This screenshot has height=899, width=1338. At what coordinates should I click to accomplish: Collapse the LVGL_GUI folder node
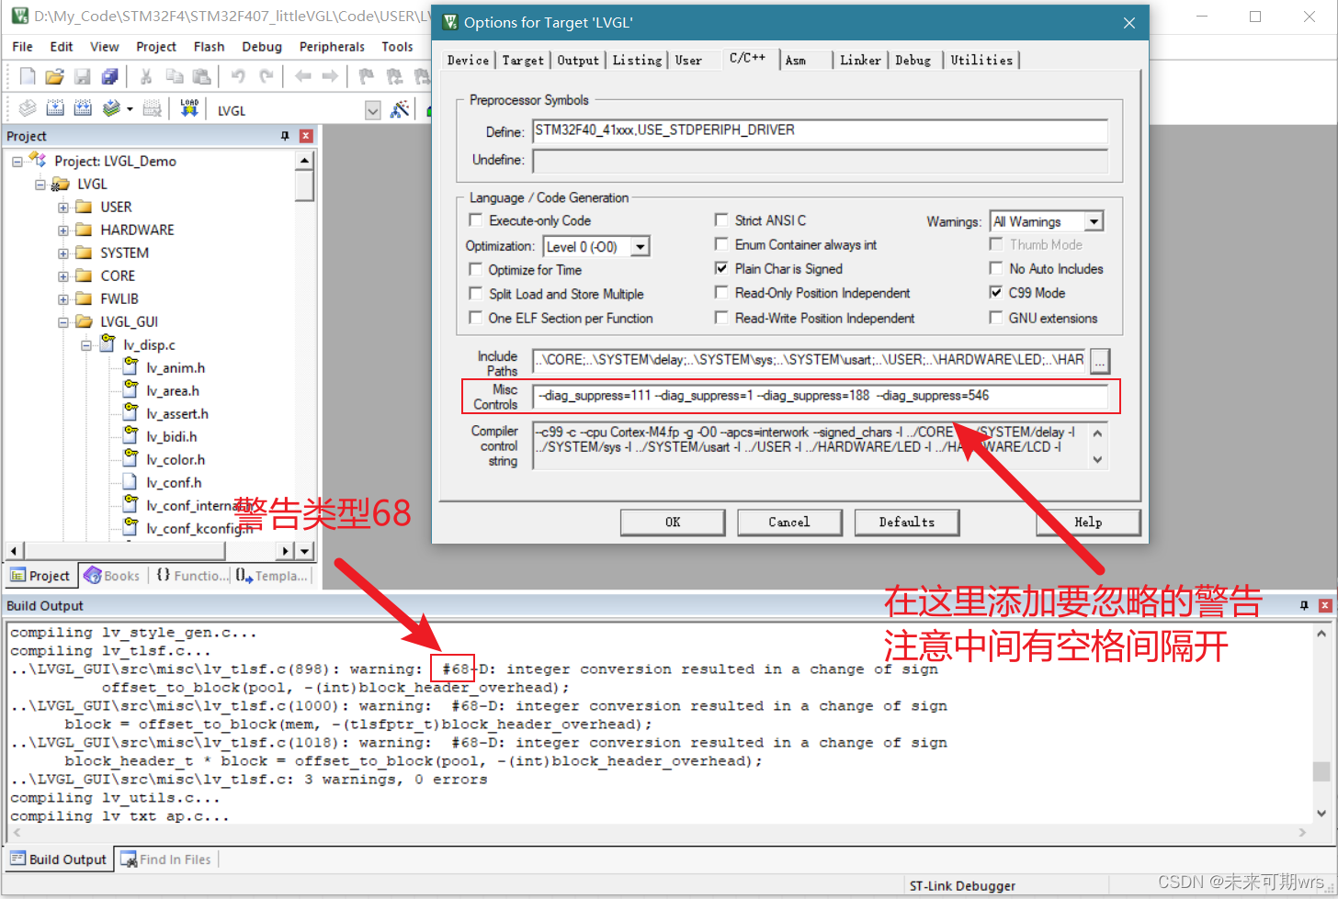point(63,322)
